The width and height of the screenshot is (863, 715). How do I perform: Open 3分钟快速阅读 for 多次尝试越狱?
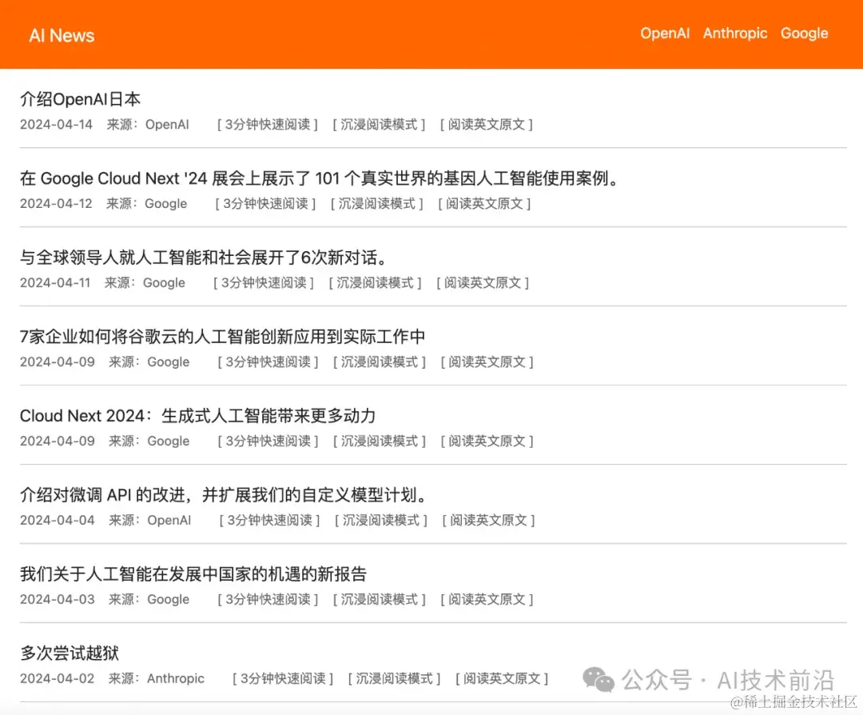283,679
